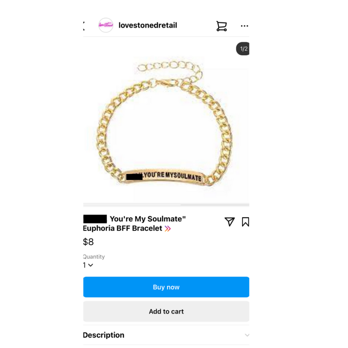The height and width of the screenshot is (348, 348).
Task: Open the lovestonedretail username link
Action: pos(148,25)
